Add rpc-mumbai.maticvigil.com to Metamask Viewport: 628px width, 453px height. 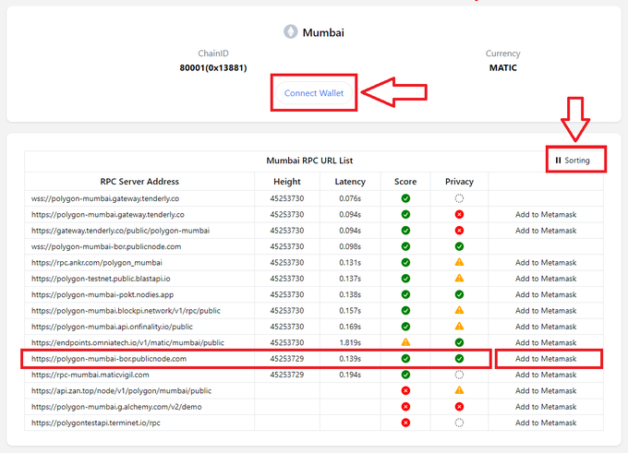pyautogui.click(x=546, y=375)
